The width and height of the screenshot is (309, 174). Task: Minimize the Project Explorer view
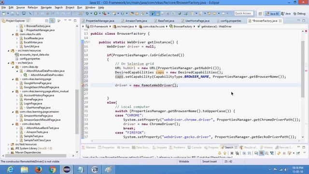coord(70,20)
